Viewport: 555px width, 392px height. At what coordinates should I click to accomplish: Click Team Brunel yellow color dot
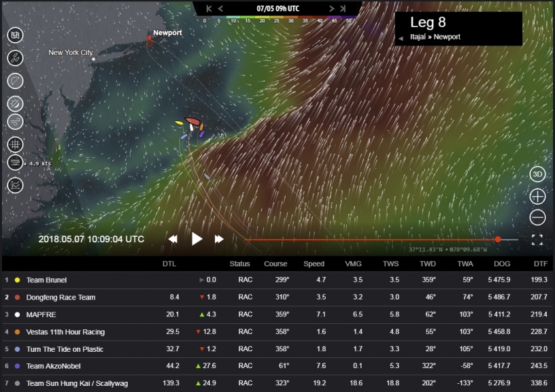tap(17, 280)
